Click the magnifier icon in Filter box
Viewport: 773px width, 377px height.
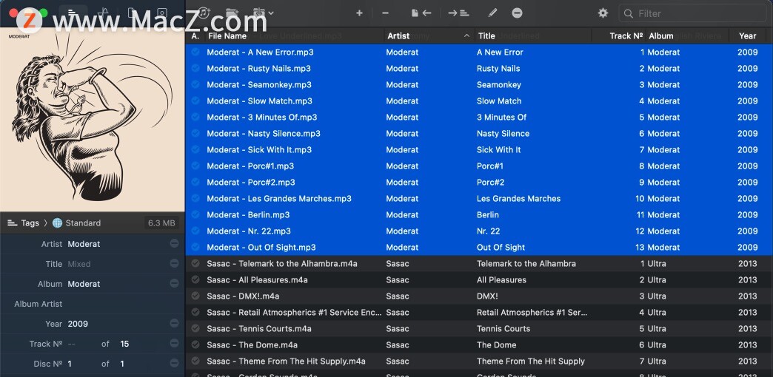click(628, 14)
